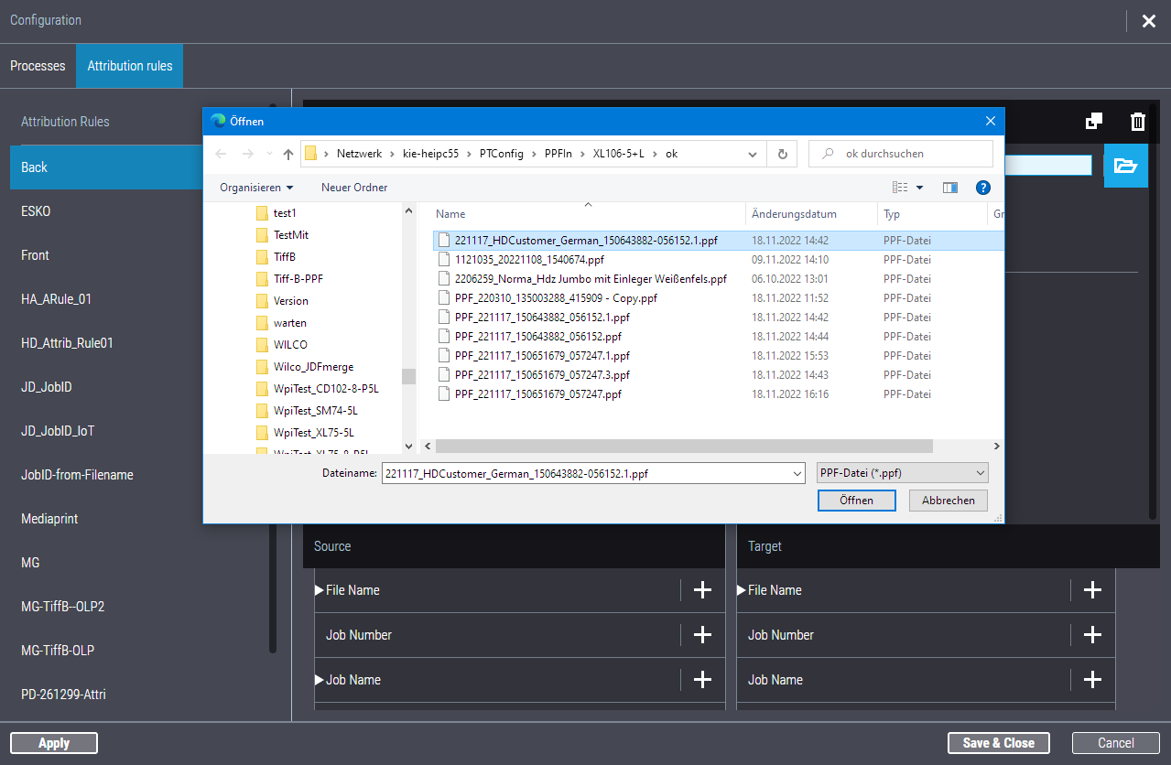Click the Öffnen button
This screenshot has height=765, width=1171.
click(856, 501)
